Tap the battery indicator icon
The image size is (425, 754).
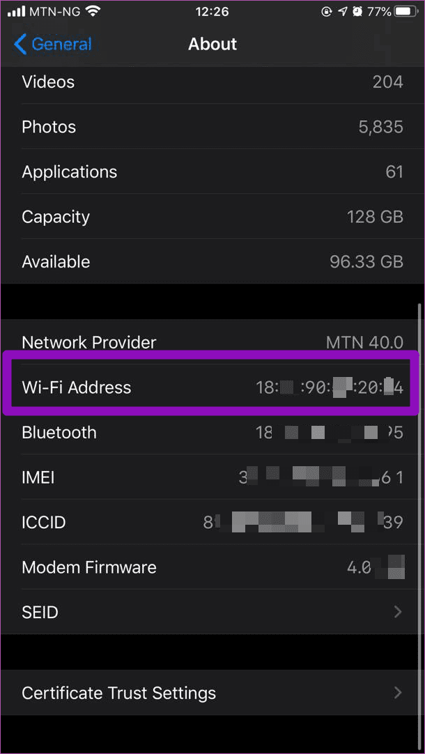405,11
